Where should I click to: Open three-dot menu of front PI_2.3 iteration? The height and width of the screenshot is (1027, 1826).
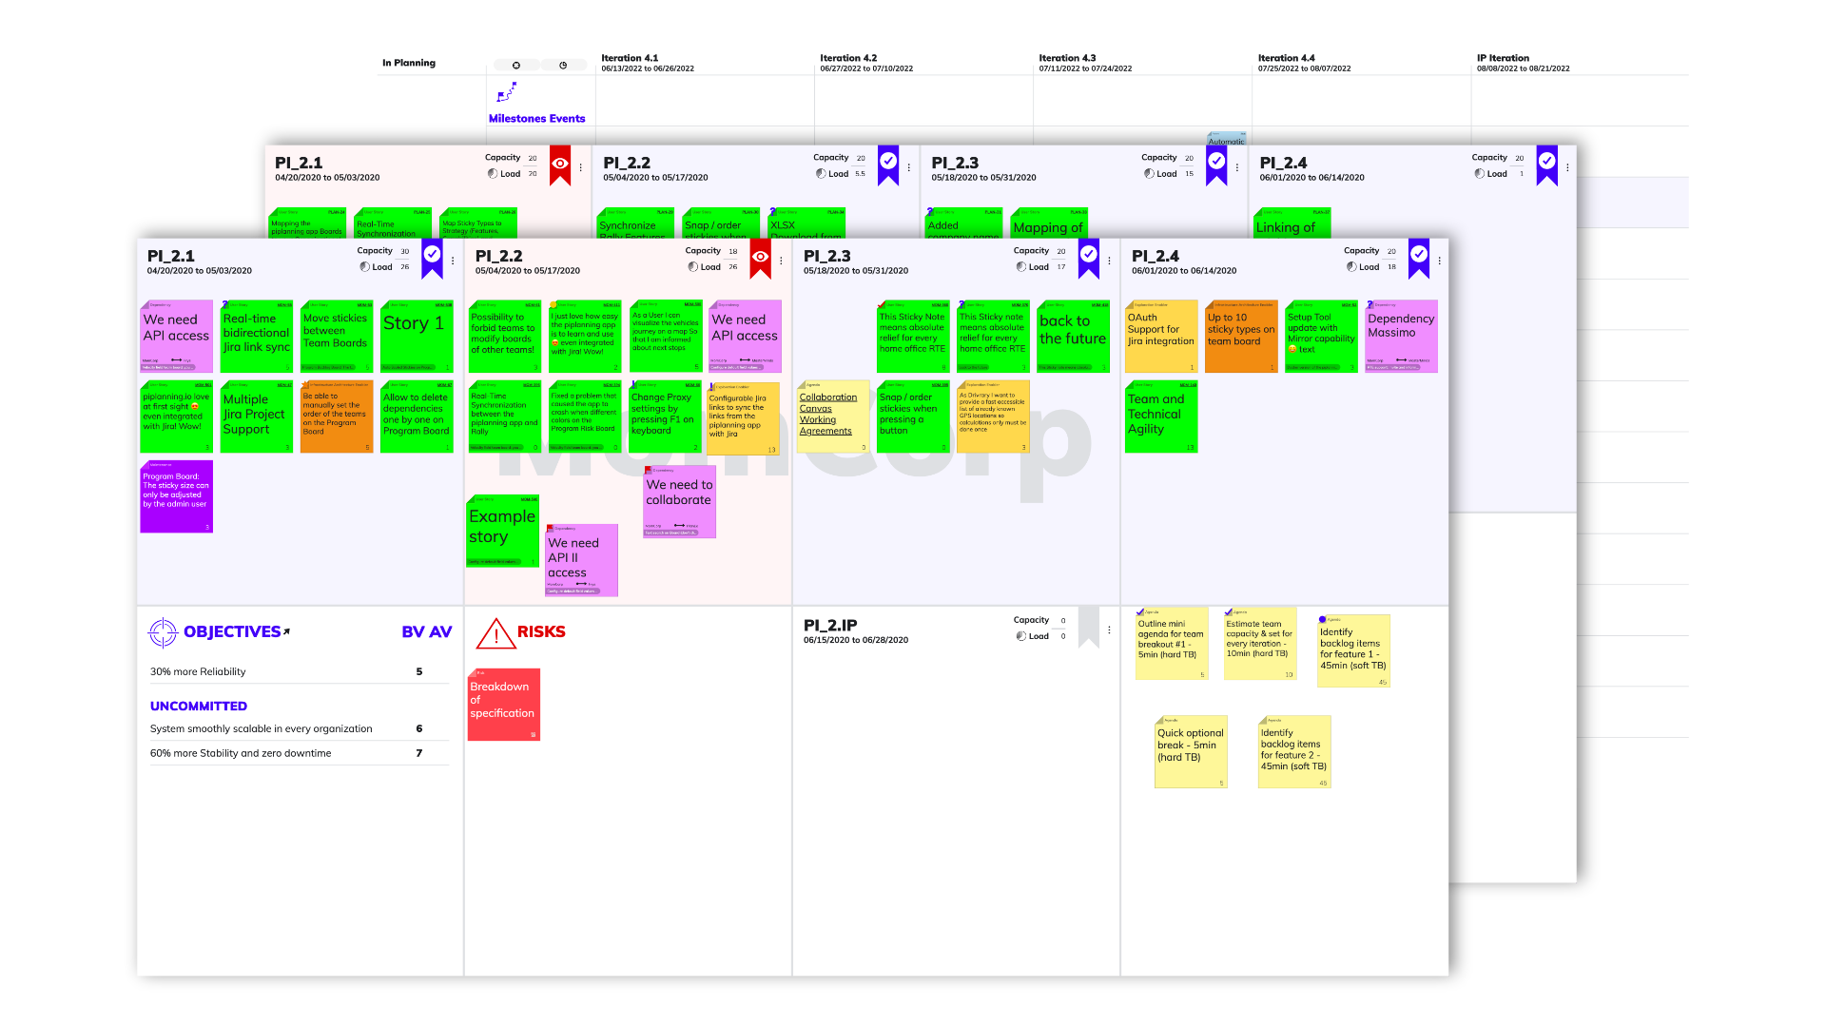(x=1109, y=261)
